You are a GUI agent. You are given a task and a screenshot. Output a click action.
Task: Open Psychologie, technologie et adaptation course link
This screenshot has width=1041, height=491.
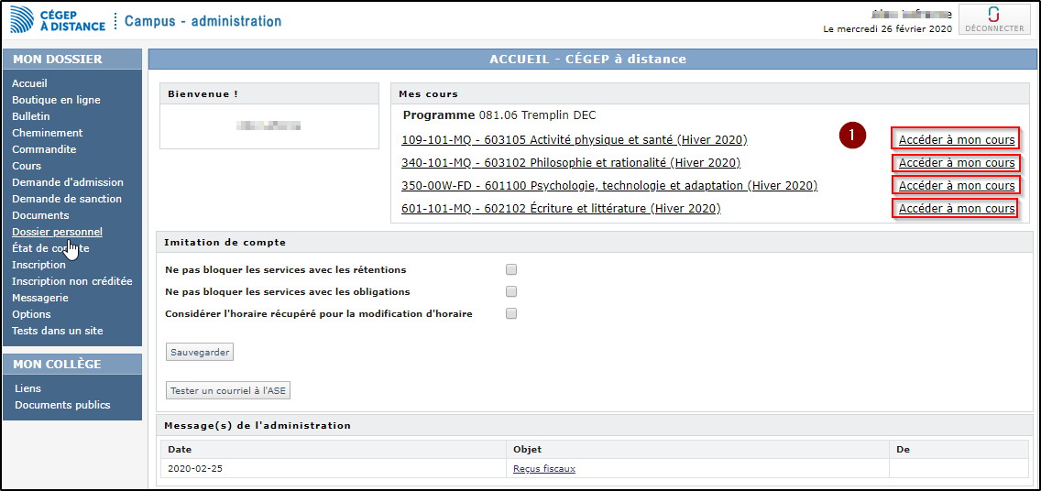coord(609,186)
